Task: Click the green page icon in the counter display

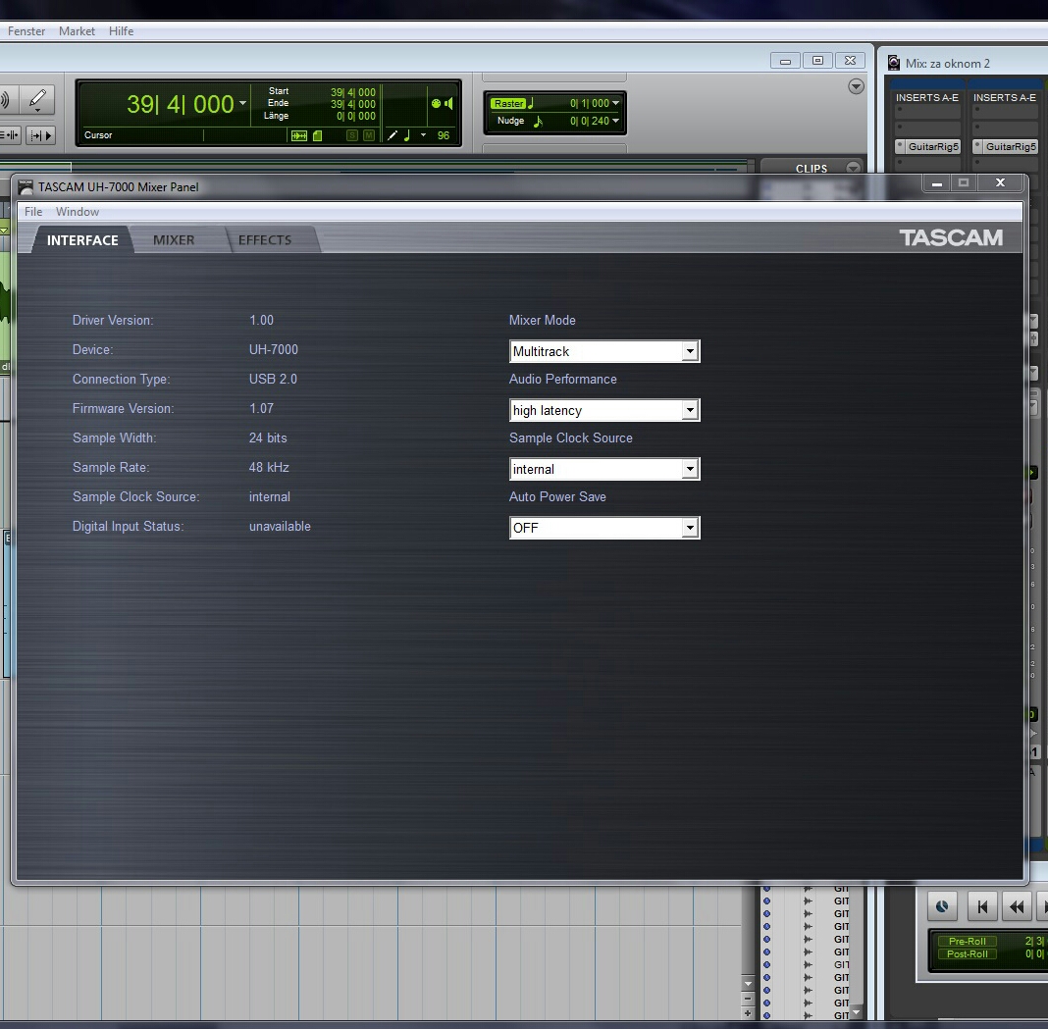Action: (318, 135)
